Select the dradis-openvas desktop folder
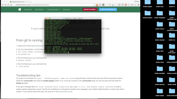Screen dimensions: 177x99 tap(160, 81)
